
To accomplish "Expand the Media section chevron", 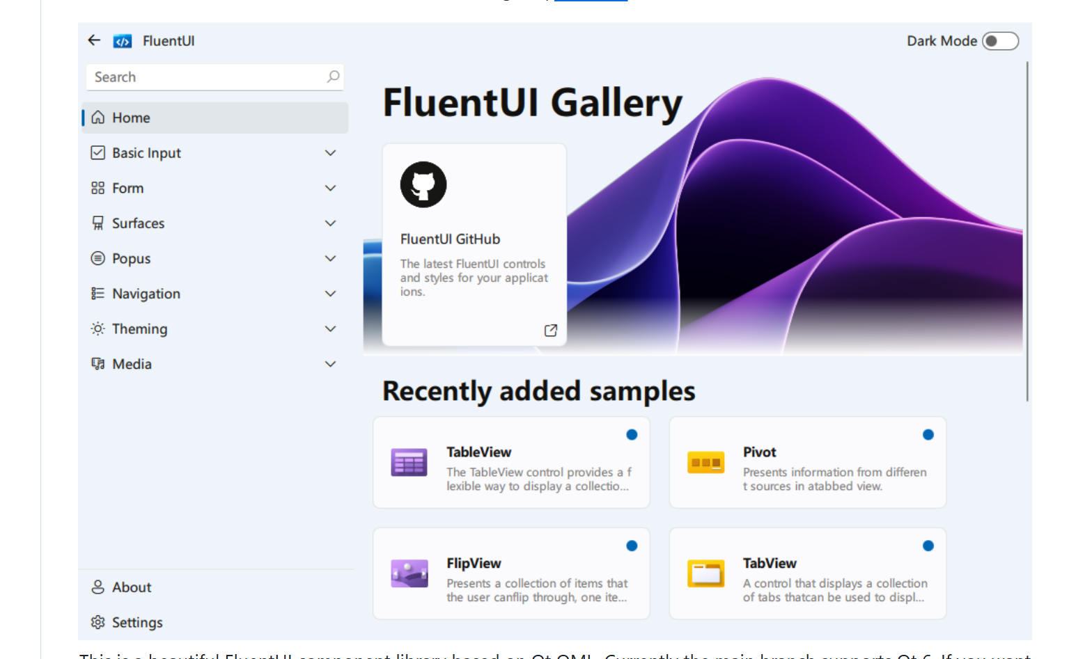I will point(331,364).
